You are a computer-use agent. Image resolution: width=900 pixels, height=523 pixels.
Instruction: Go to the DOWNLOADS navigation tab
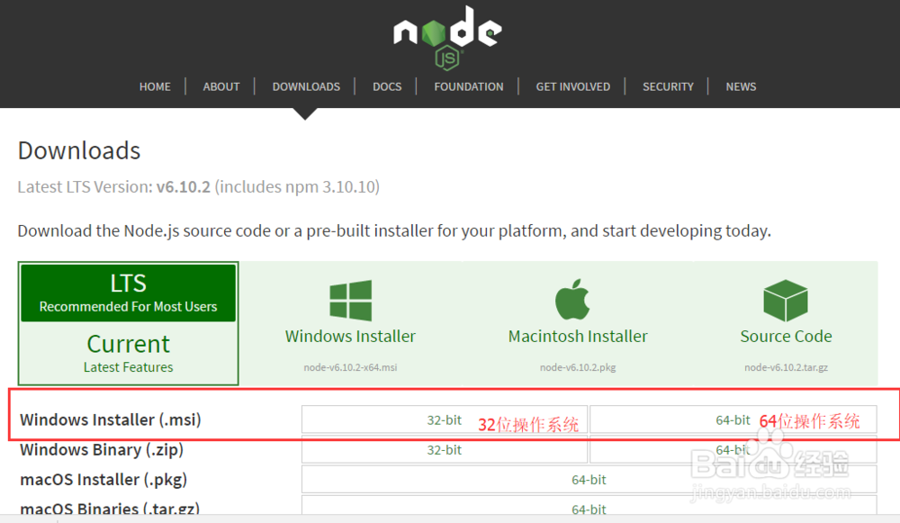point(306,86)
